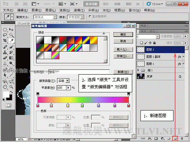Open the 取样大小 dropdown

click(55, 17)
